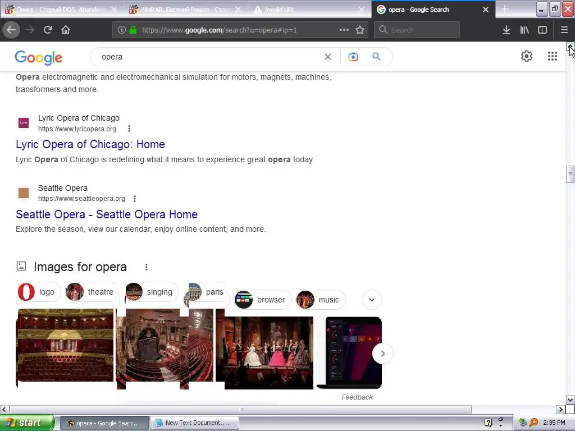Filter images by music chip
This screenshot has width=575, height=431.
point(321,300)
